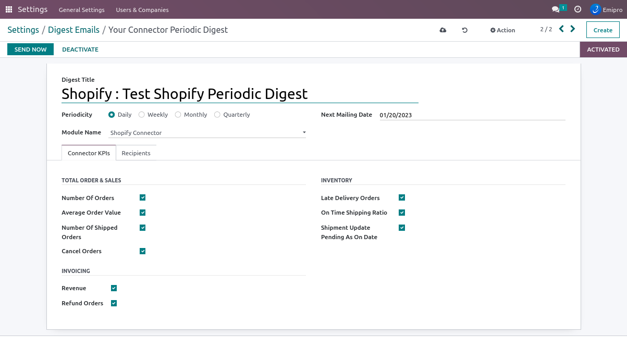Open Users & Companies menu
This screenshot has height=360, width=627.
pyautogui.click(x=142, y=10)
